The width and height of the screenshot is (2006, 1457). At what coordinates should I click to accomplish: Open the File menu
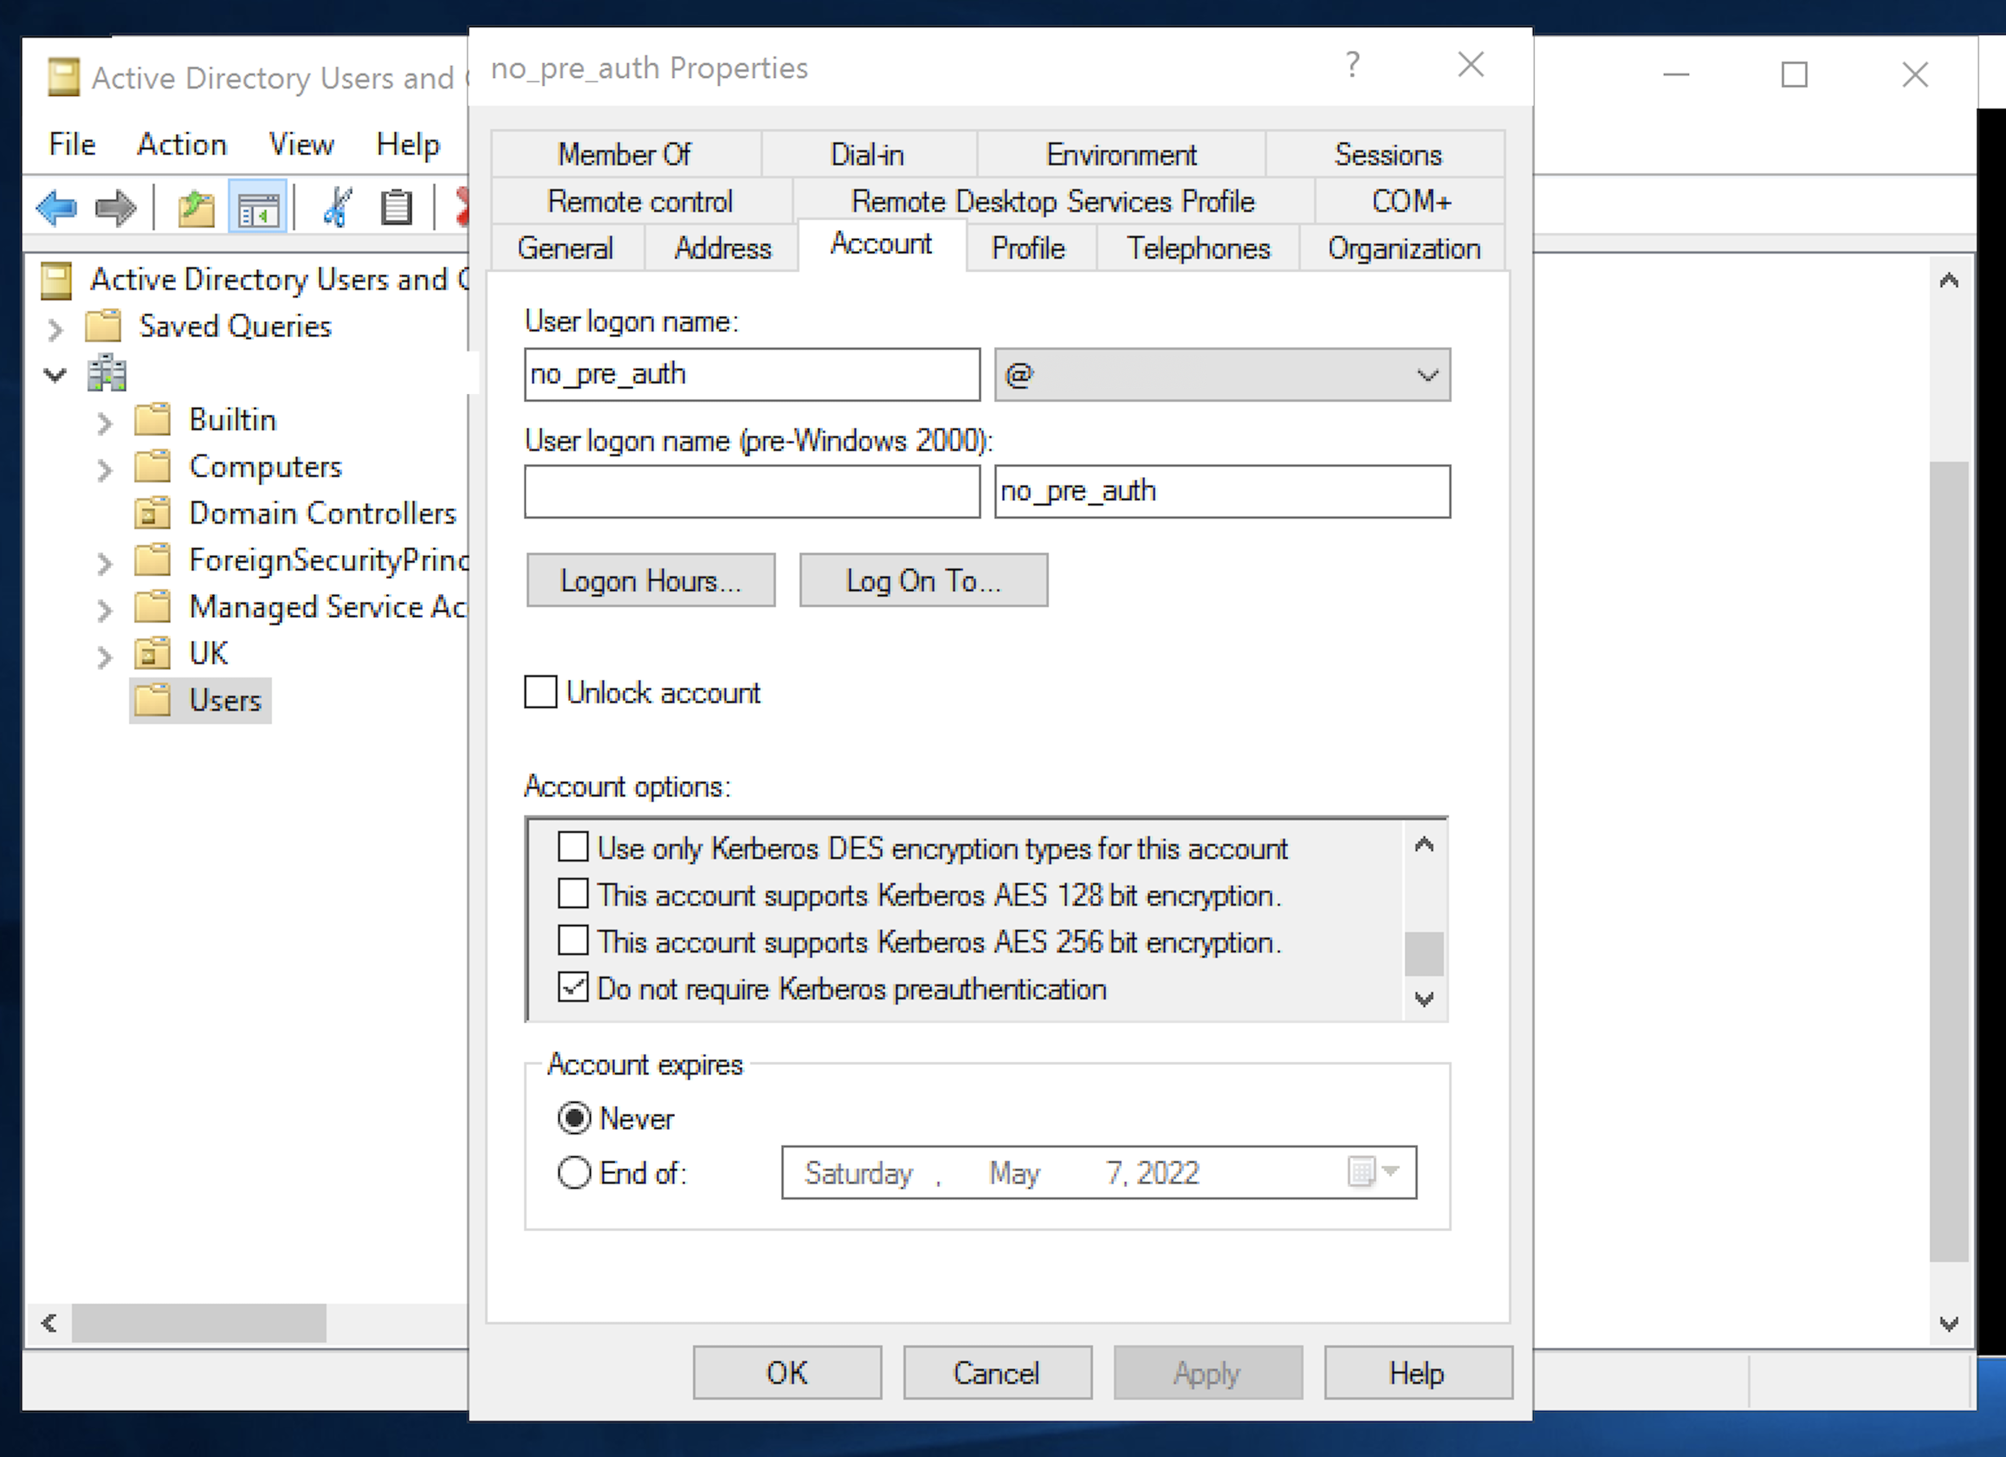pos(73,144)
